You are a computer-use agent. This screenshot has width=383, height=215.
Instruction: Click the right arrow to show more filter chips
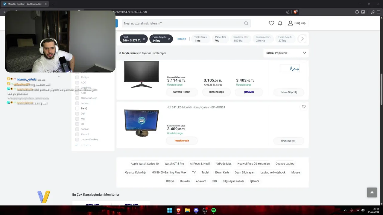point(302,39)
